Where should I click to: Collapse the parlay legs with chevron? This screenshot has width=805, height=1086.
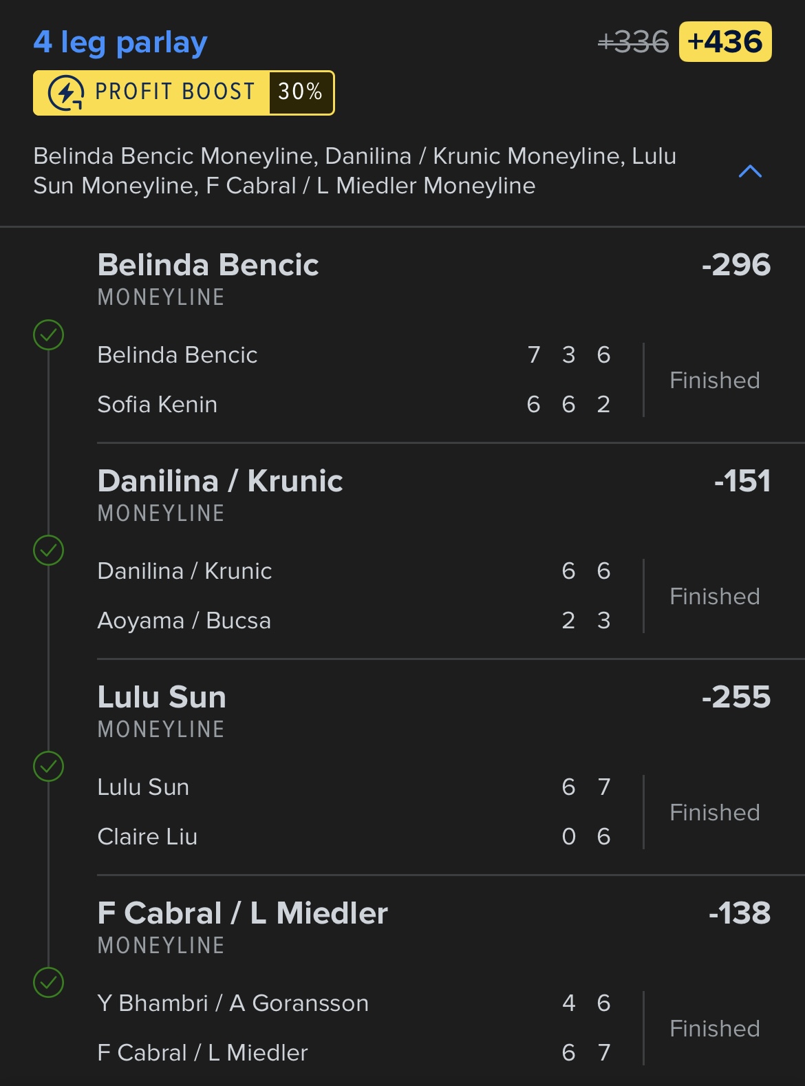click(x=750, y=171)
